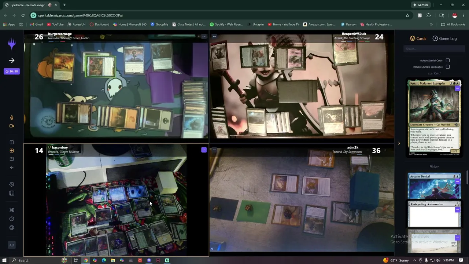Open options on Kutzil, Malamet Exemplar card
This screenshot has height=264, width=469.
click(x=457, y=88)
